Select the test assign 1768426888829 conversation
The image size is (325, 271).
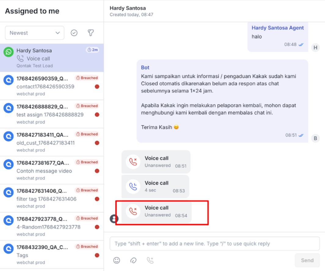[50, 115]
